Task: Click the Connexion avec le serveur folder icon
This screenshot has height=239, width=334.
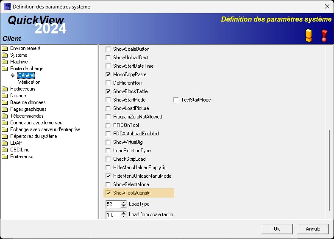Action: 5,123
